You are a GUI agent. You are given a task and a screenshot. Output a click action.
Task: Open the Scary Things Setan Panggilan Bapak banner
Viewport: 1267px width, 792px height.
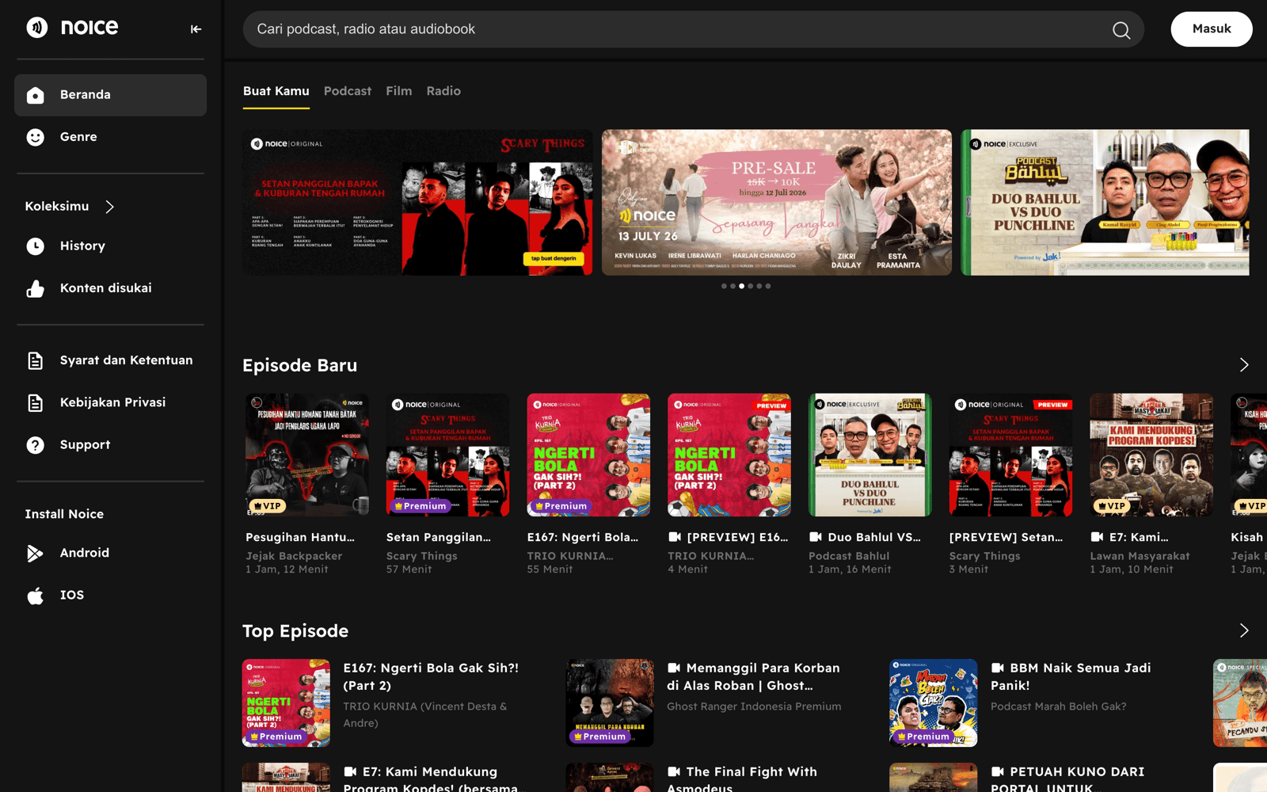417,203
